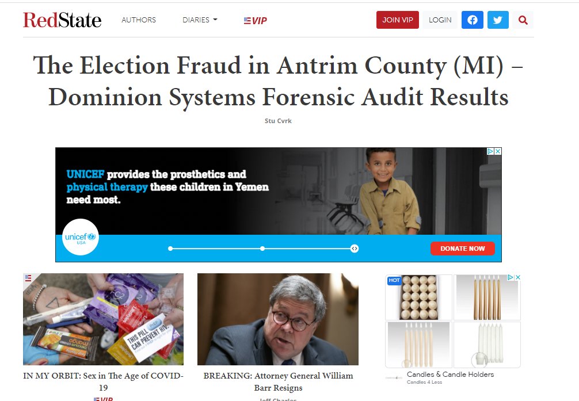Click the search magnifier icon
Viewport: 579px width, 401px height.
tap(523, 20)
